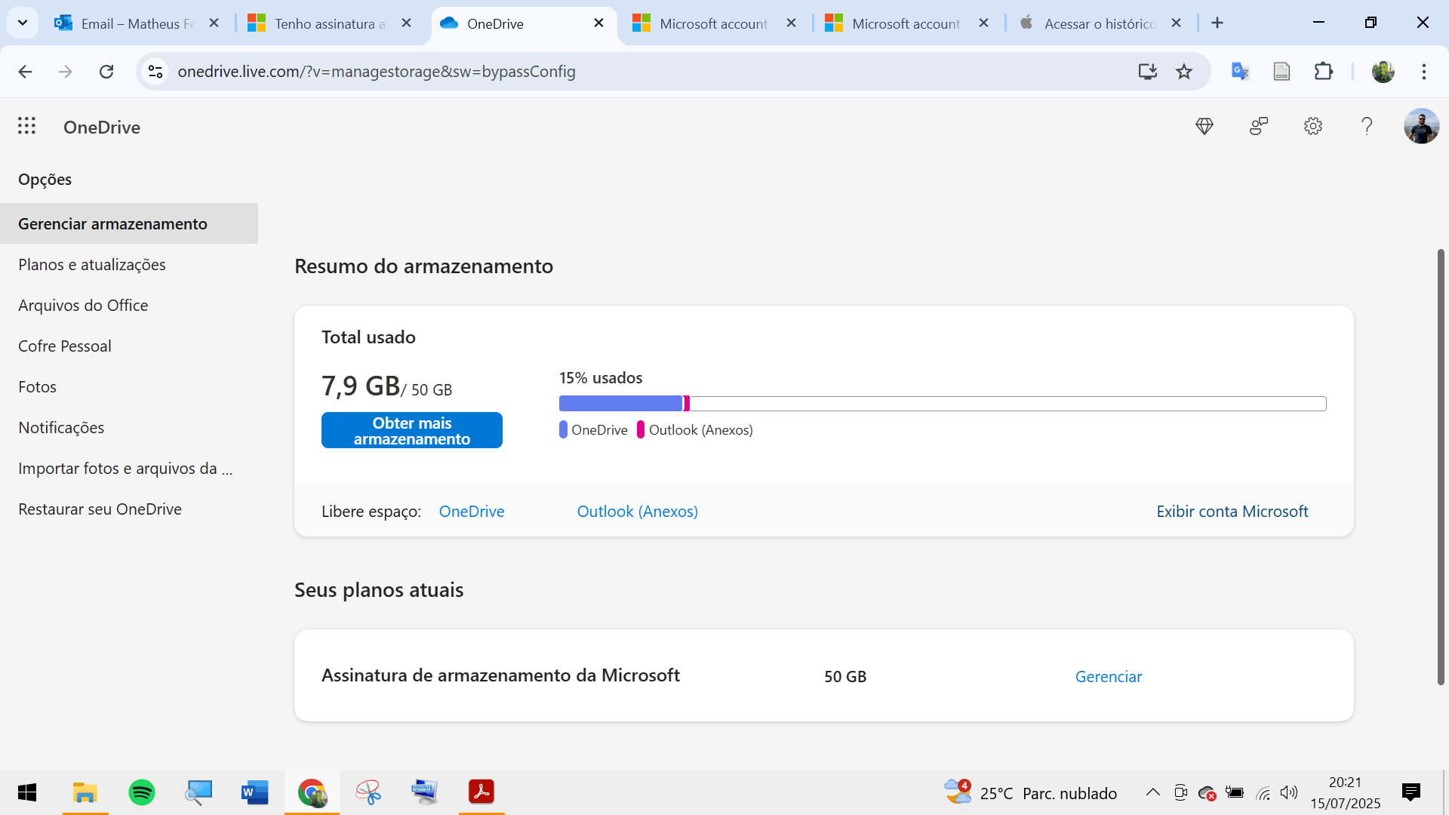
Task: Open the feedback people icon in OneDrive header
Action: point(1259,126)
